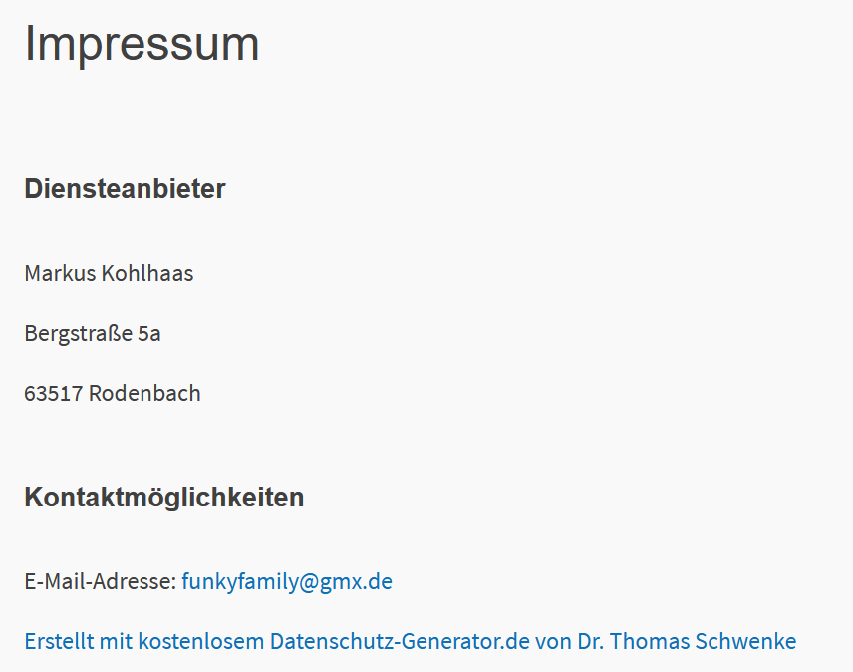
Task: Click the town name Rodenbach
Action: coord(144,393)
